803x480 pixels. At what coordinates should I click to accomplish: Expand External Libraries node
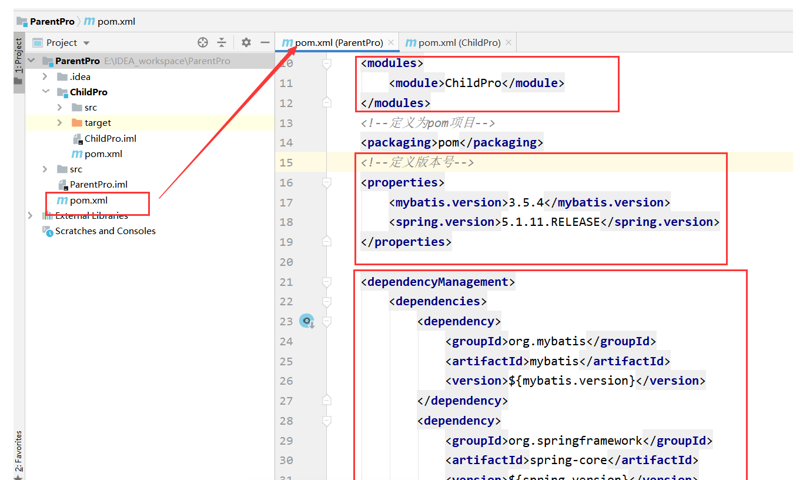[x=31, y=216]
